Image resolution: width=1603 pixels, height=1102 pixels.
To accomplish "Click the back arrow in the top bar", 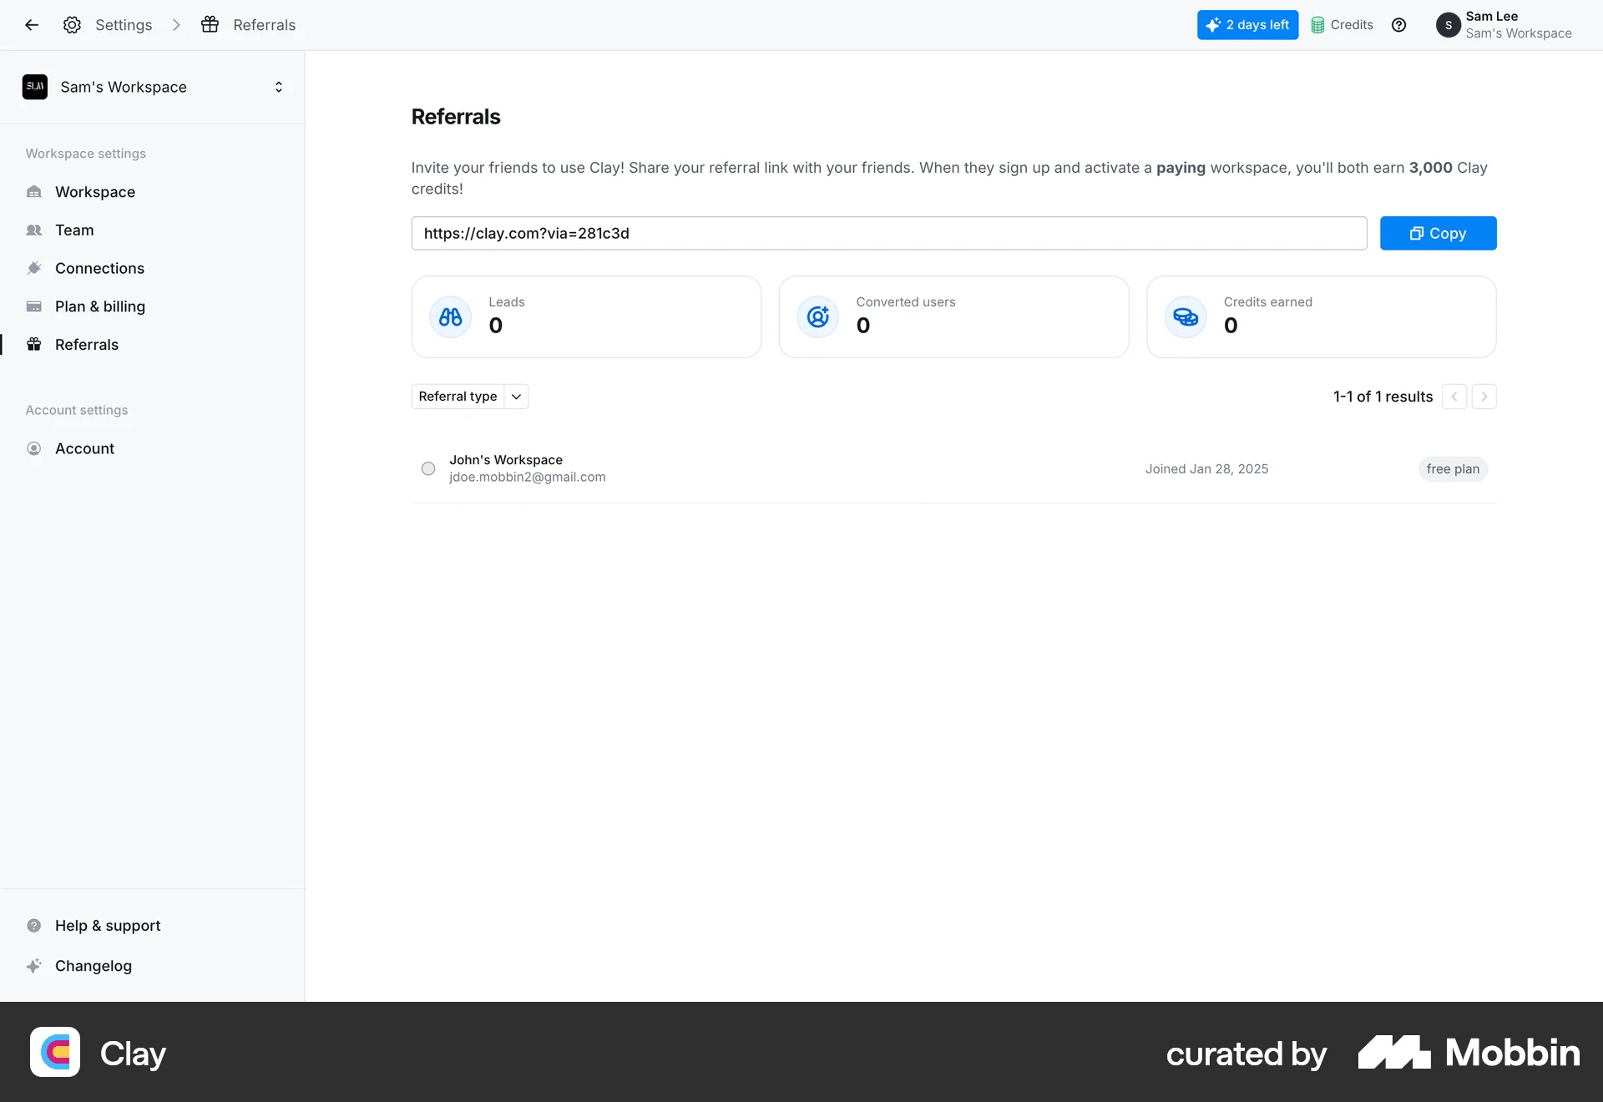I will click(x=32, y=25).
